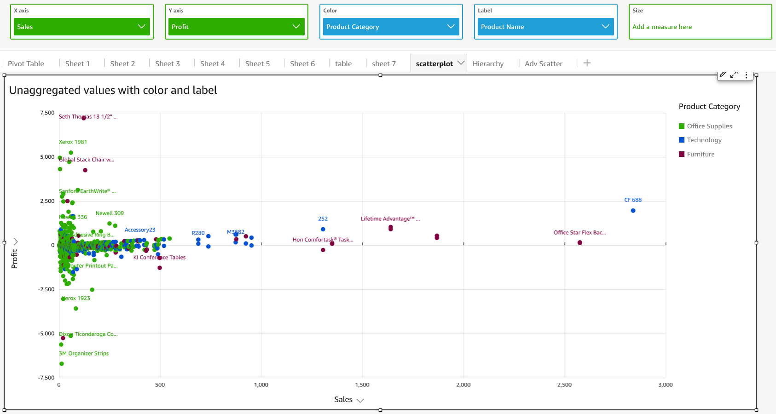The height and width of the screenshot is (414, 776).
Task: Maximize the scatterplot visual using expand icon
Action: pos(735,75)
